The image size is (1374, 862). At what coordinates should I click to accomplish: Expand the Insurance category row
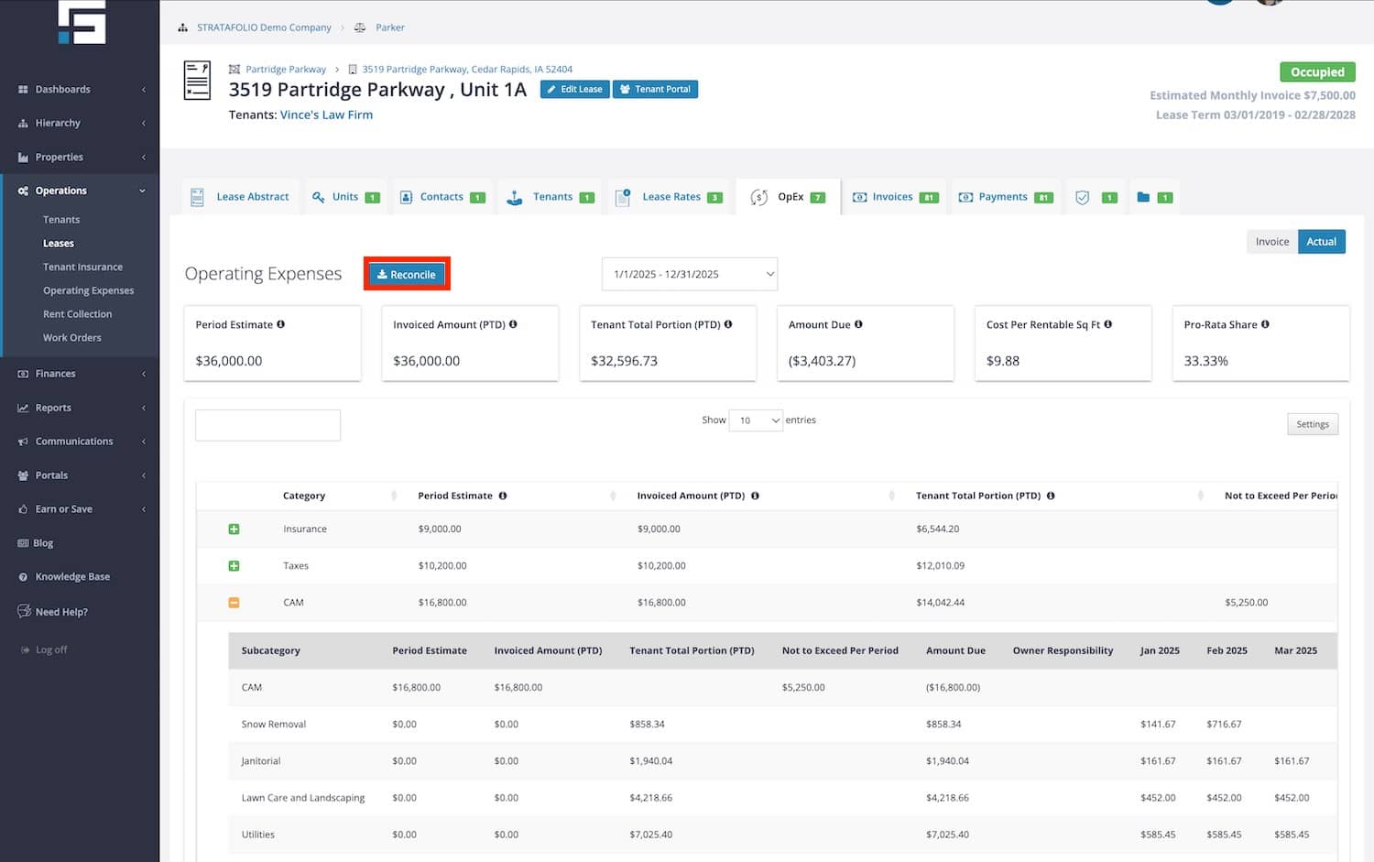point(234,529)
